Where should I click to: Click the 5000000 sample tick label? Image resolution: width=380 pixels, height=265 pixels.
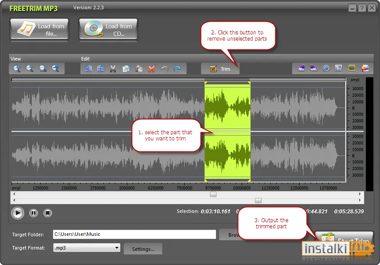point(127,188)
